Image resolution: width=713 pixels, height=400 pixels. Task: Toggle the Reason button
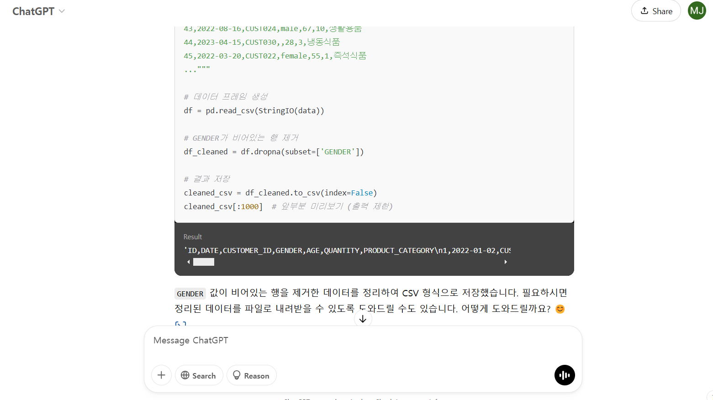click(x=251, y=375)
